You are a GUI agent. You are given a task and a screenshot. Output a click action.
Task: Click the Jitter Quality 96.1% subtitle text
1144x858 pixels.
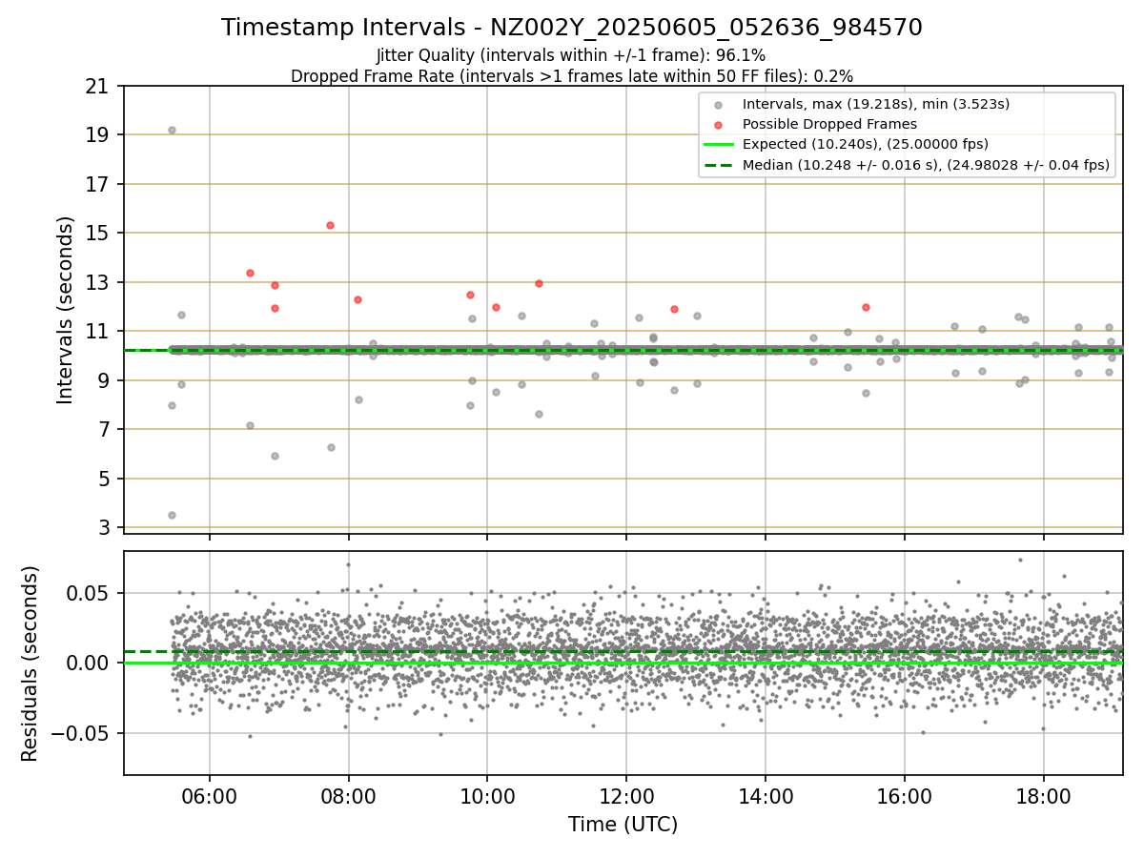[571, 55]
